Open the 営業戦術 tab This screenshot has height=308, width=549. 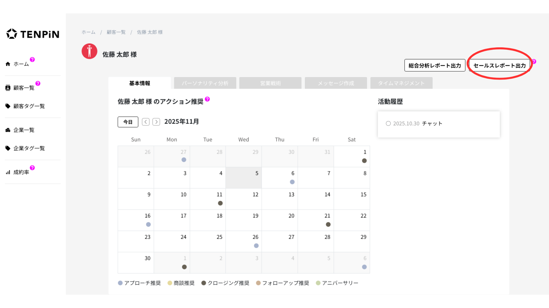270,83
